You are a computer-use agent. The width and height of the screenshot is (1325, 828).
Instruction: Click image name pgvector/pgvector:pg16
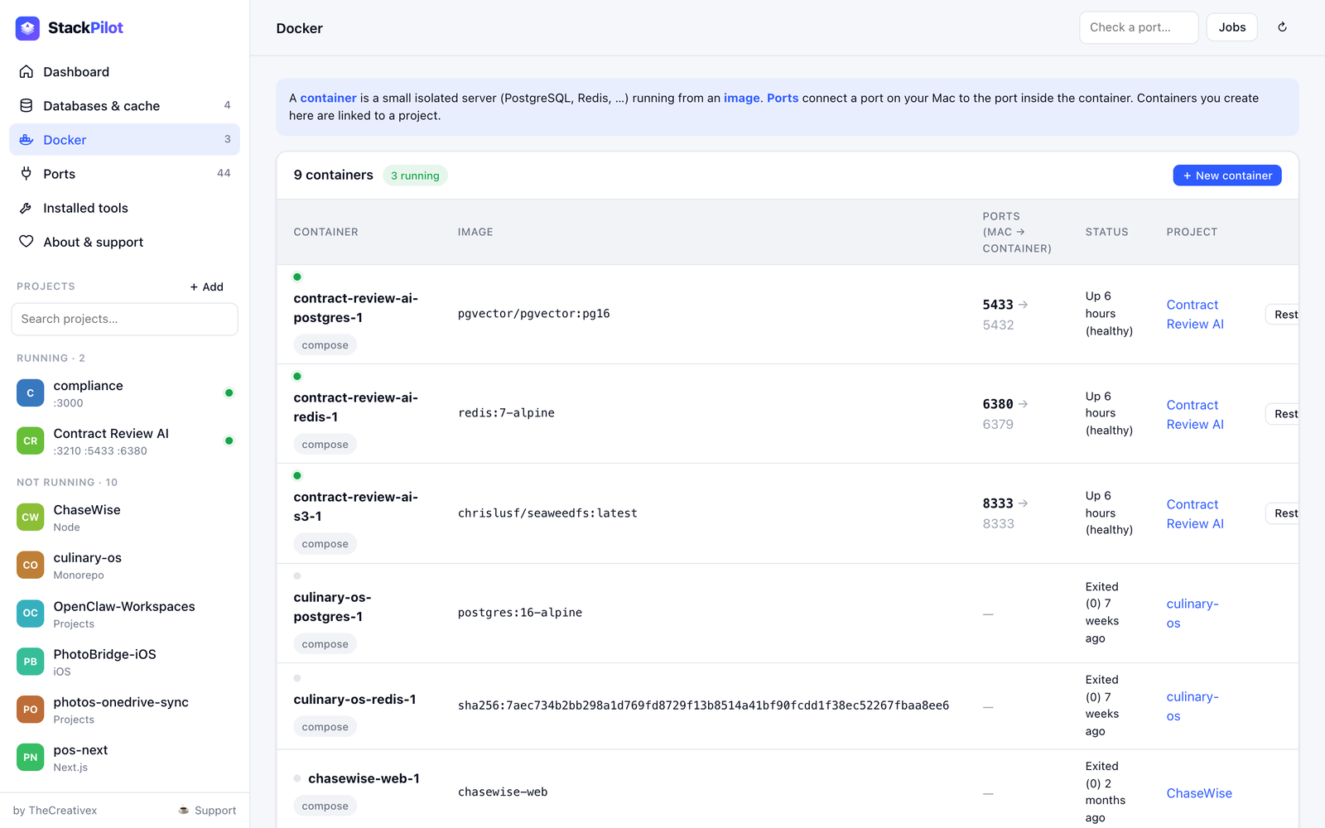(534, 314)
